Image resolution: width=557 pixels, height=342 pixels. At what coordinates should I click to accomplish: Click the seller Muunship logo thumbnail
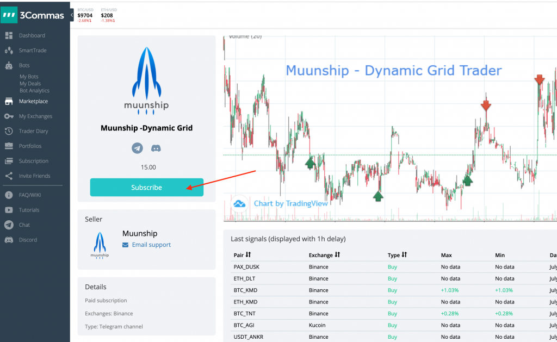[100, 245]
